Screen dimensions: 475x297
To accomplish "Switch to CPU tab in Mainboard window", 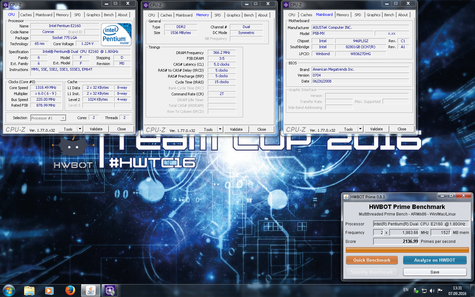I will pos(292,15).
